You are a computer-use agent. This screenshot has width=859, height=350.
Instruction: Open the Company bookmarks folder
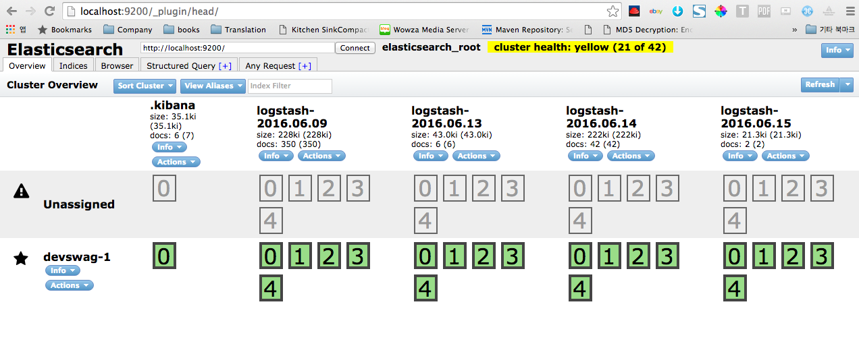128,30
